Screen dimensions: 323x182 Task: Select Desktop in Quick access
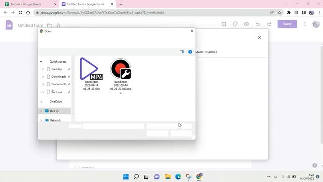click(57, 69)
